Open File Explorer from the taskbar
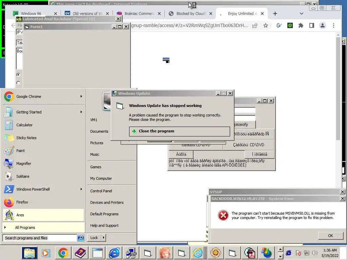 coord(29,253)
